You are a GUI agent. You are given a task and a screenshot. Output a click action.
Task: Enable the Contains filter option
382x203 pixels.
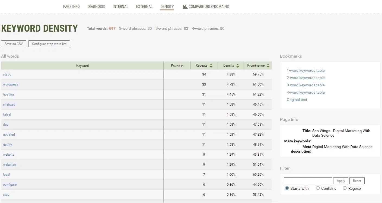317,188
